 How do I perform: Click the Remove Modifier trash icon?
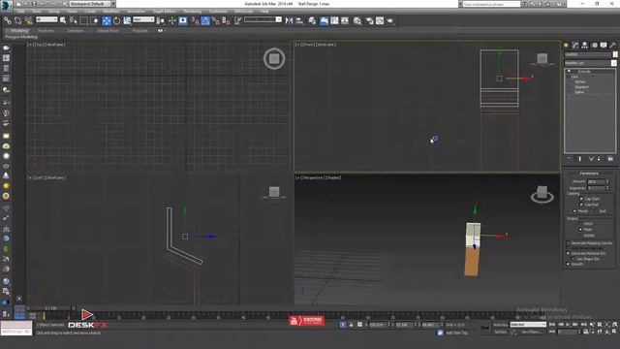[x=599, y=159]
